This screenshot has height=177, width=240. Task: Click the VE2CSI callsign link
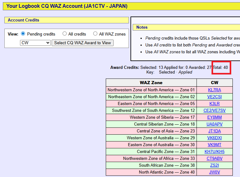[214, 97]
